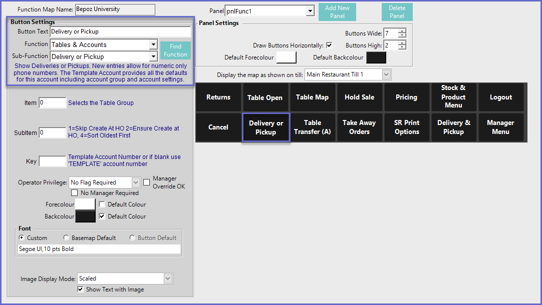Toggle Show Text with Image checkbox

(x=80, y=289)
